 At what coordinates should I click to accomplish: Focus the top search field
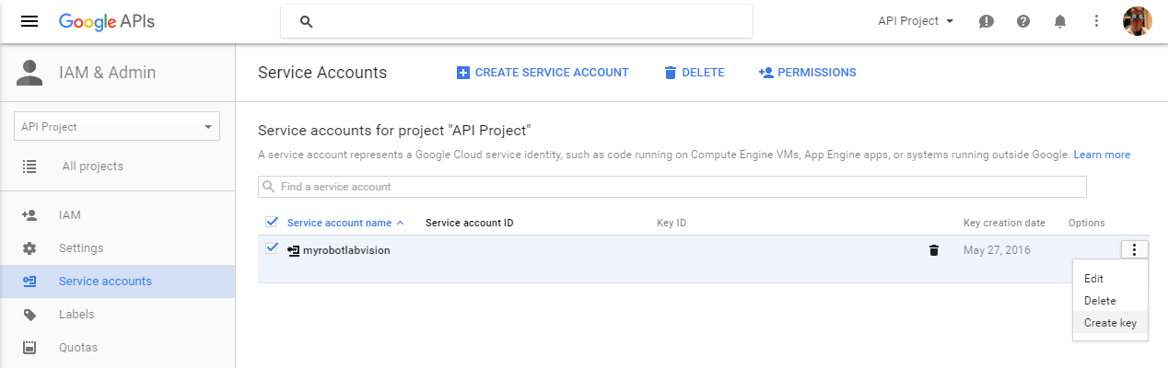click(517, 21)
